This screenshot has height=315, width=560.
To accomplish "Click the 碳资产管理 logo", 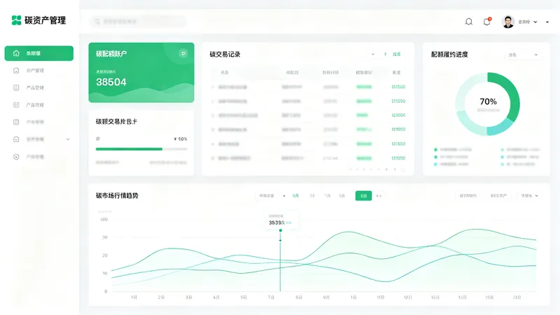I will pyautogui.click(x=38, y=20).
